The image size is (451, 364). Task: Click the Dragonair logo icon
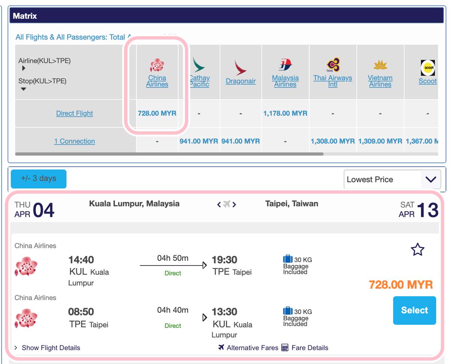[x=240, y=67]
